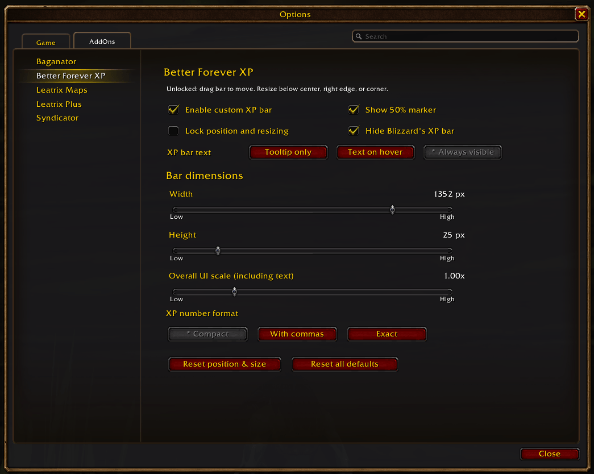Click Reset all defaults button
The width and height of the screenshot is (594, 474).
(x=344, y=364)
